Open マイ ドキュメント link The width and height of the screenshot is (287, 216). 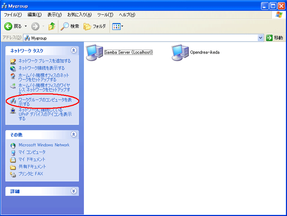pos(32,159)
